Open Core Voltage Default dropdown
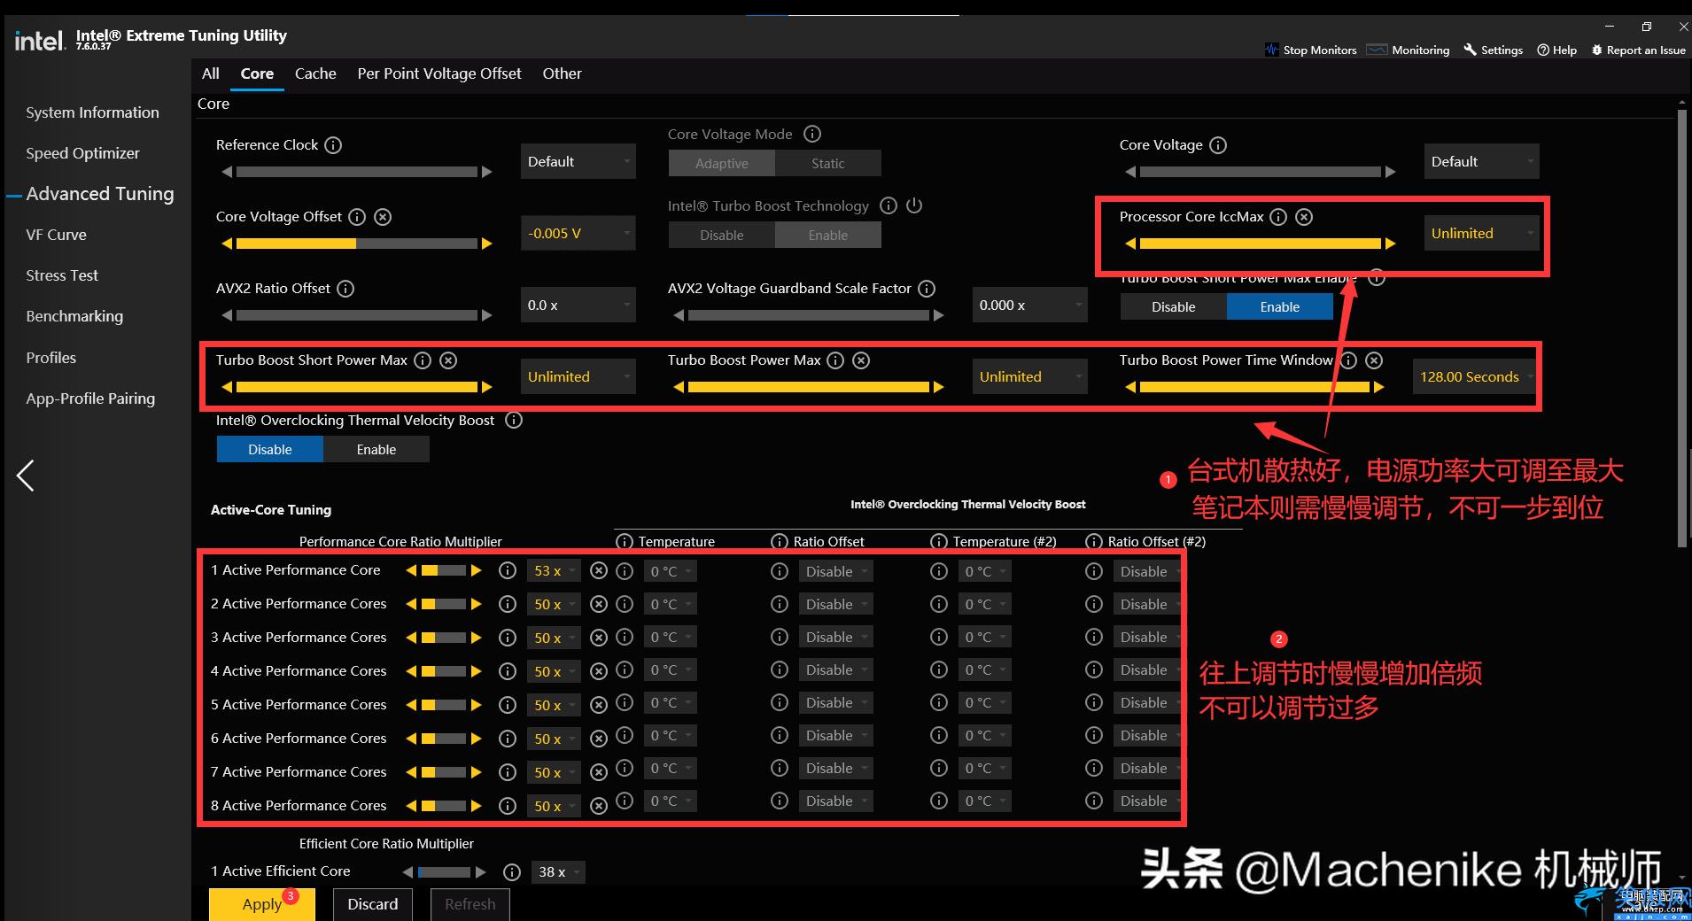 click(1482, 161)
